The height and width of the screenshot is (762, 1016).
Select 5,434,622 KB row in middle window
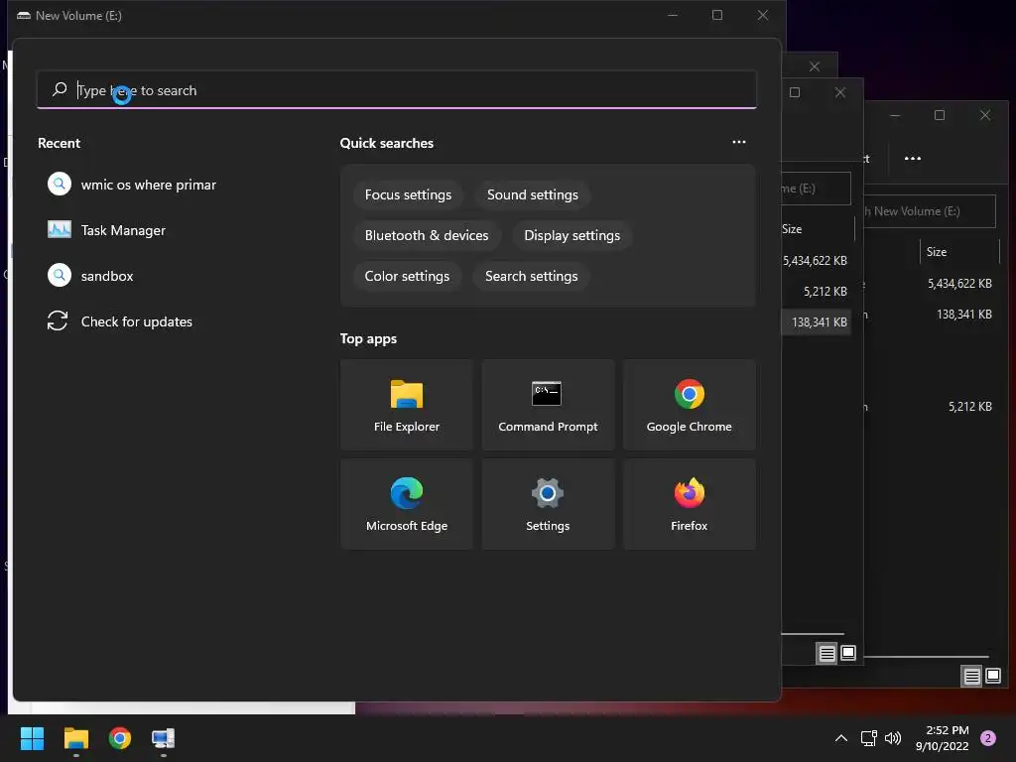click(817, 261)
